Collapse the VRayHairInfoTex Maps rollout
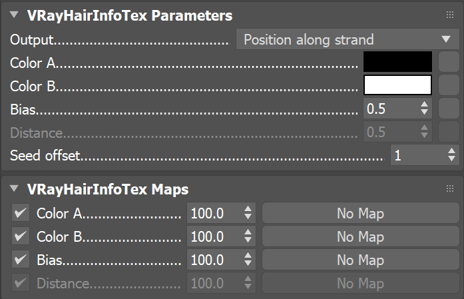Viewport: 464px width, 299px height. (14, 188)
